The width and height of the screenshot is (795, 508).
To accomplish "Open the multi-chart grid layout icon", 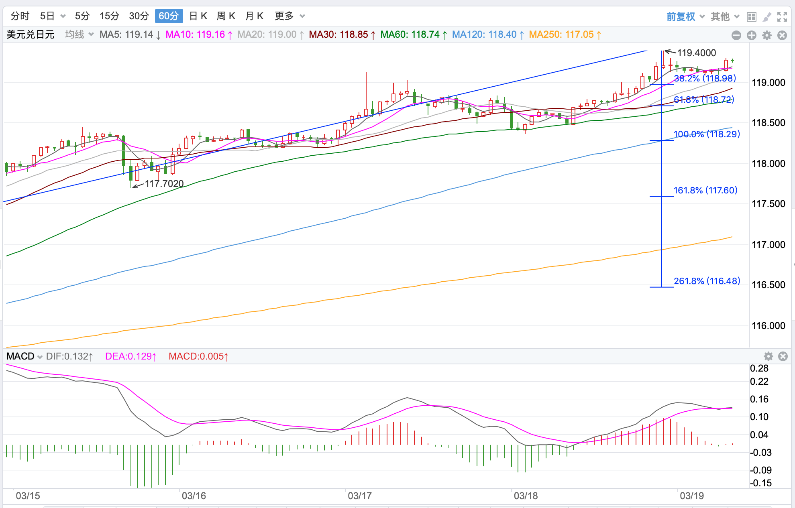I will coord(751,16).
